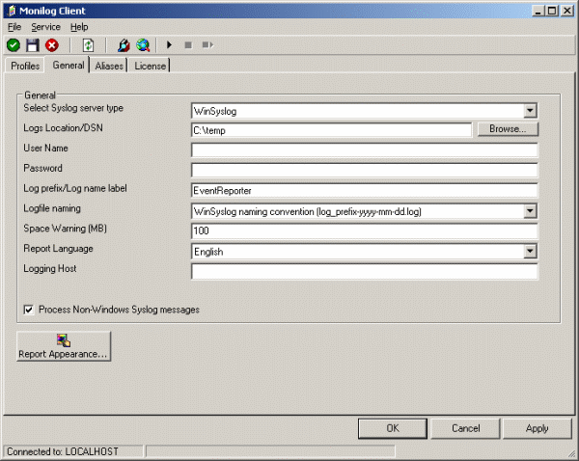Click the Space Warning (MB) field

365,230
